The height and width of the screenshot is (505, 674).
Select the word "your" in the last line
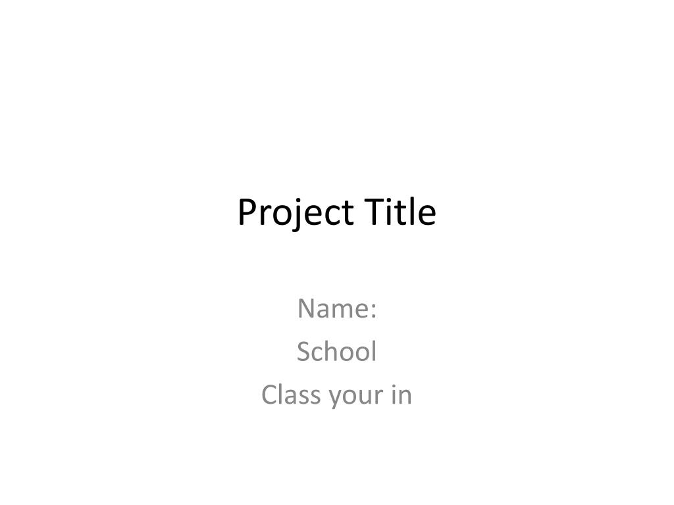point(355,397)
